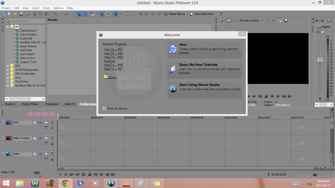This screenshot has height=188, width=335.
Task: Open recent project How To... #41
Action: [x=113, y=49]
